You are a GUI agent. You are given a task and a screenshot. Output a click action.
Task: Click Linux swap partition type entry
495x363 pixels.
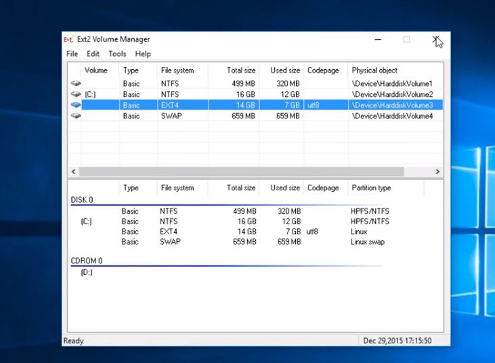[x=368, y=242]
